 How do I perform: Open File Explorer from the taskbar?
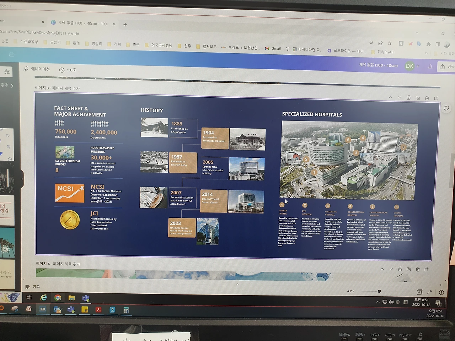(71, 298)
